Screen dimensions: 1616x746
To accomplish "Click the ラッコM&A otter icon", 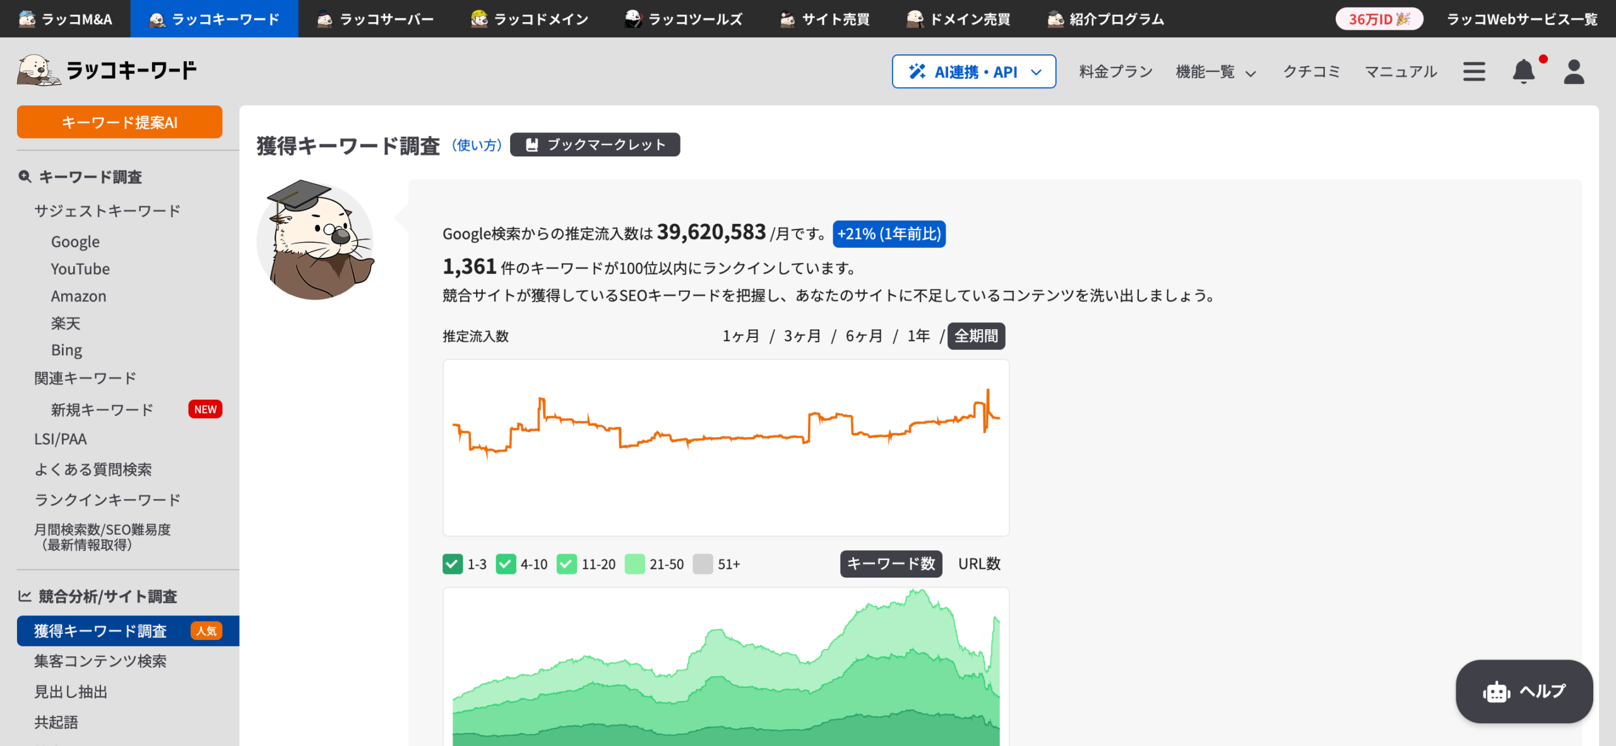I will (27, 19).
